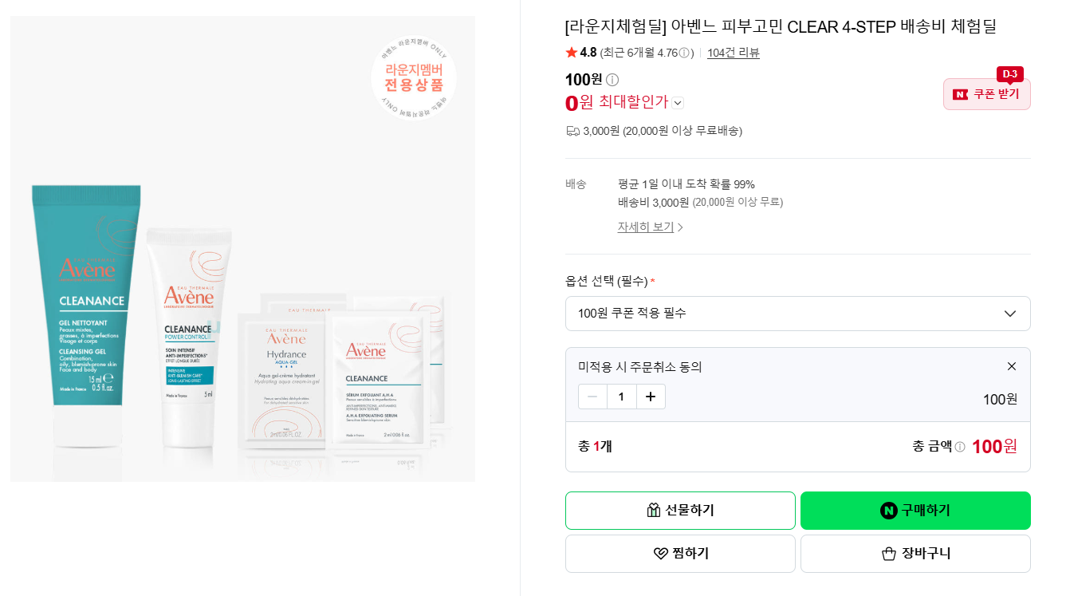This screenshot has height=596, width=1066.
Task: Click the info icon beside 총 금액
Action: tap(960, 447)
